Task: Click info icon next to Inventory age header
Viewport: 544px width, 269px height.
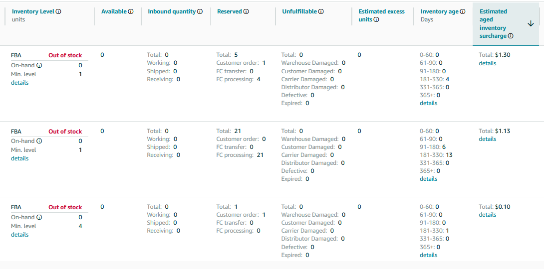Action: (463, 11)
